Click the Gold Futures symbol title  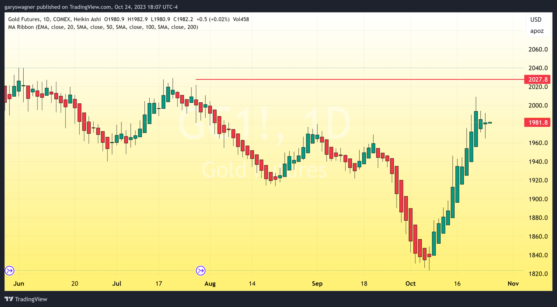(x=24, y=19)
